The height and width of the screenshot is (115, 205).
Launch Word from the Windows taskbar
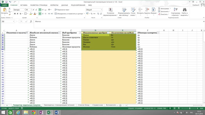[x=57, y=113]
